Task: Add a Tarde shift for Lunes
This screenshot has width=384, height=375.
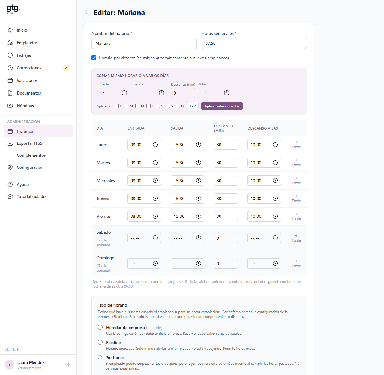Action: (296, 145)
